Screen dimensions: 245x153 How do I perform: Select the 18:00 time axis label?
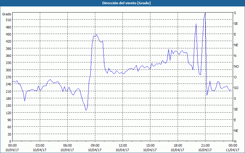(178, 145)
